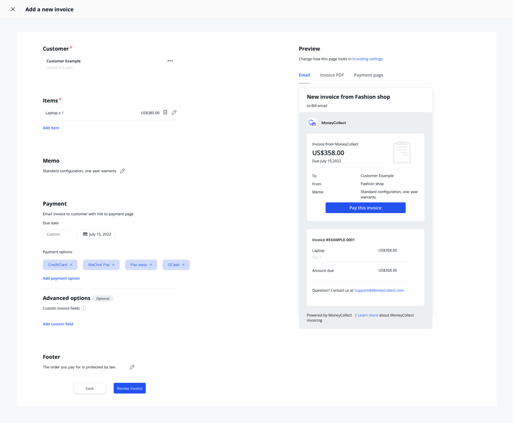Remove the GCash payment option

(183, 265)
